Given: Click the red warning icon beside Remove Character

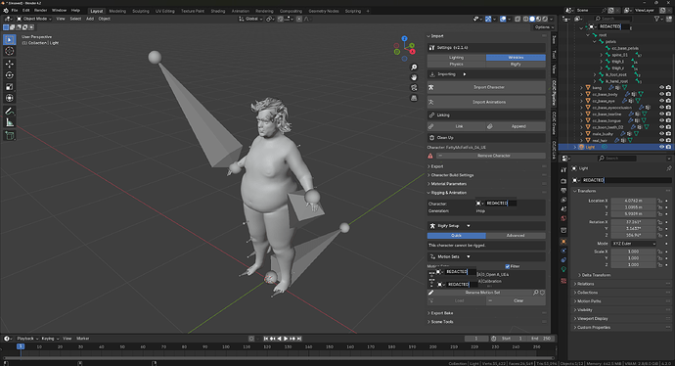Looking at the screenshot, I should (x=430, y=156).
